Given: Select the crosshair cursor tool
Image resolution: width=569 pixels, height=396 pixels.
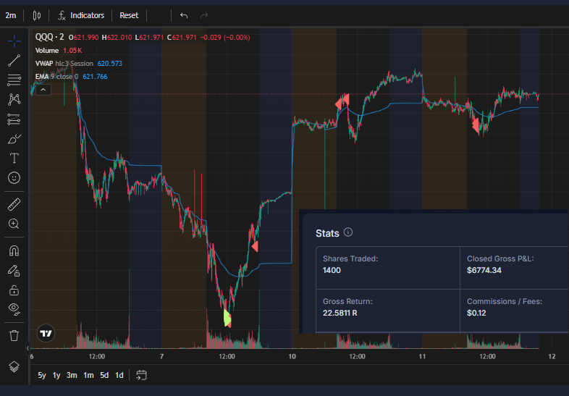Looking at the screenshot, I should 14,41.
